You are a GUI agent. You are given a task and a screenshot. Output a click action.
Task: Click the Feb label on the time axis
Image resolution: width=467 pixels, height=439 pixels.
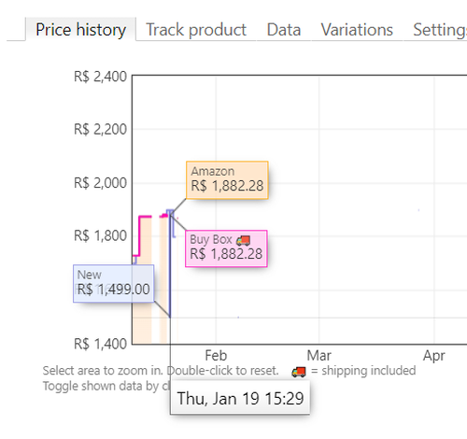pyautogui.click(x=216, y=355)
